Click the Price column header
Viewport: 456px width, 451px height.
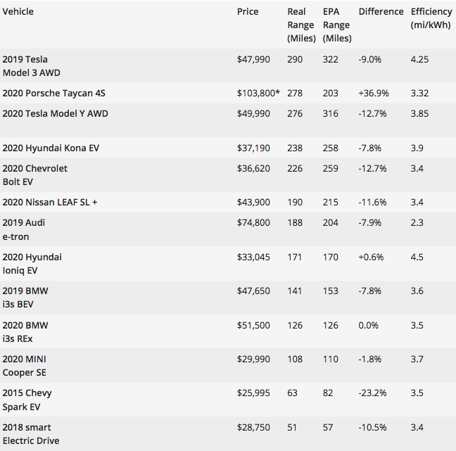pos(248,12)
